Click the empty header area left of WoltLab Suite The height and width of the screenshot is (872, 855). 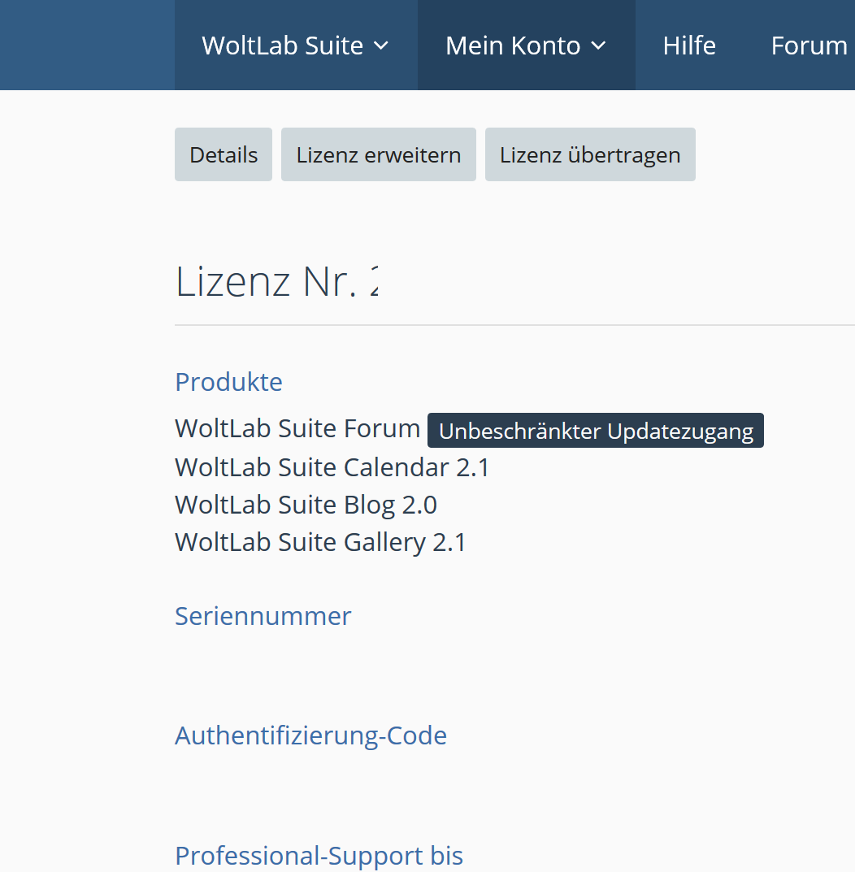tap(86, 46)
